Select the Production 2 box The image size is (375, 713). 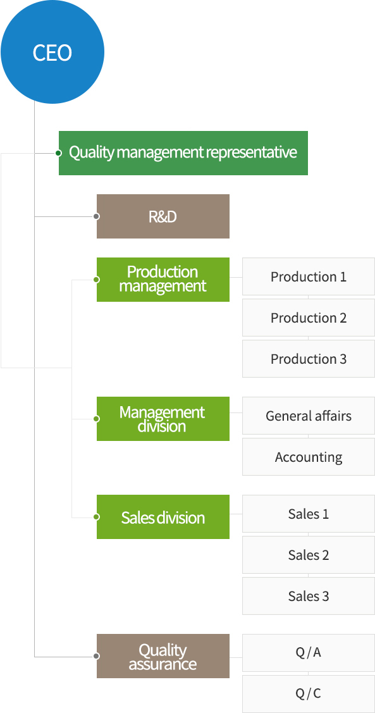309,318
